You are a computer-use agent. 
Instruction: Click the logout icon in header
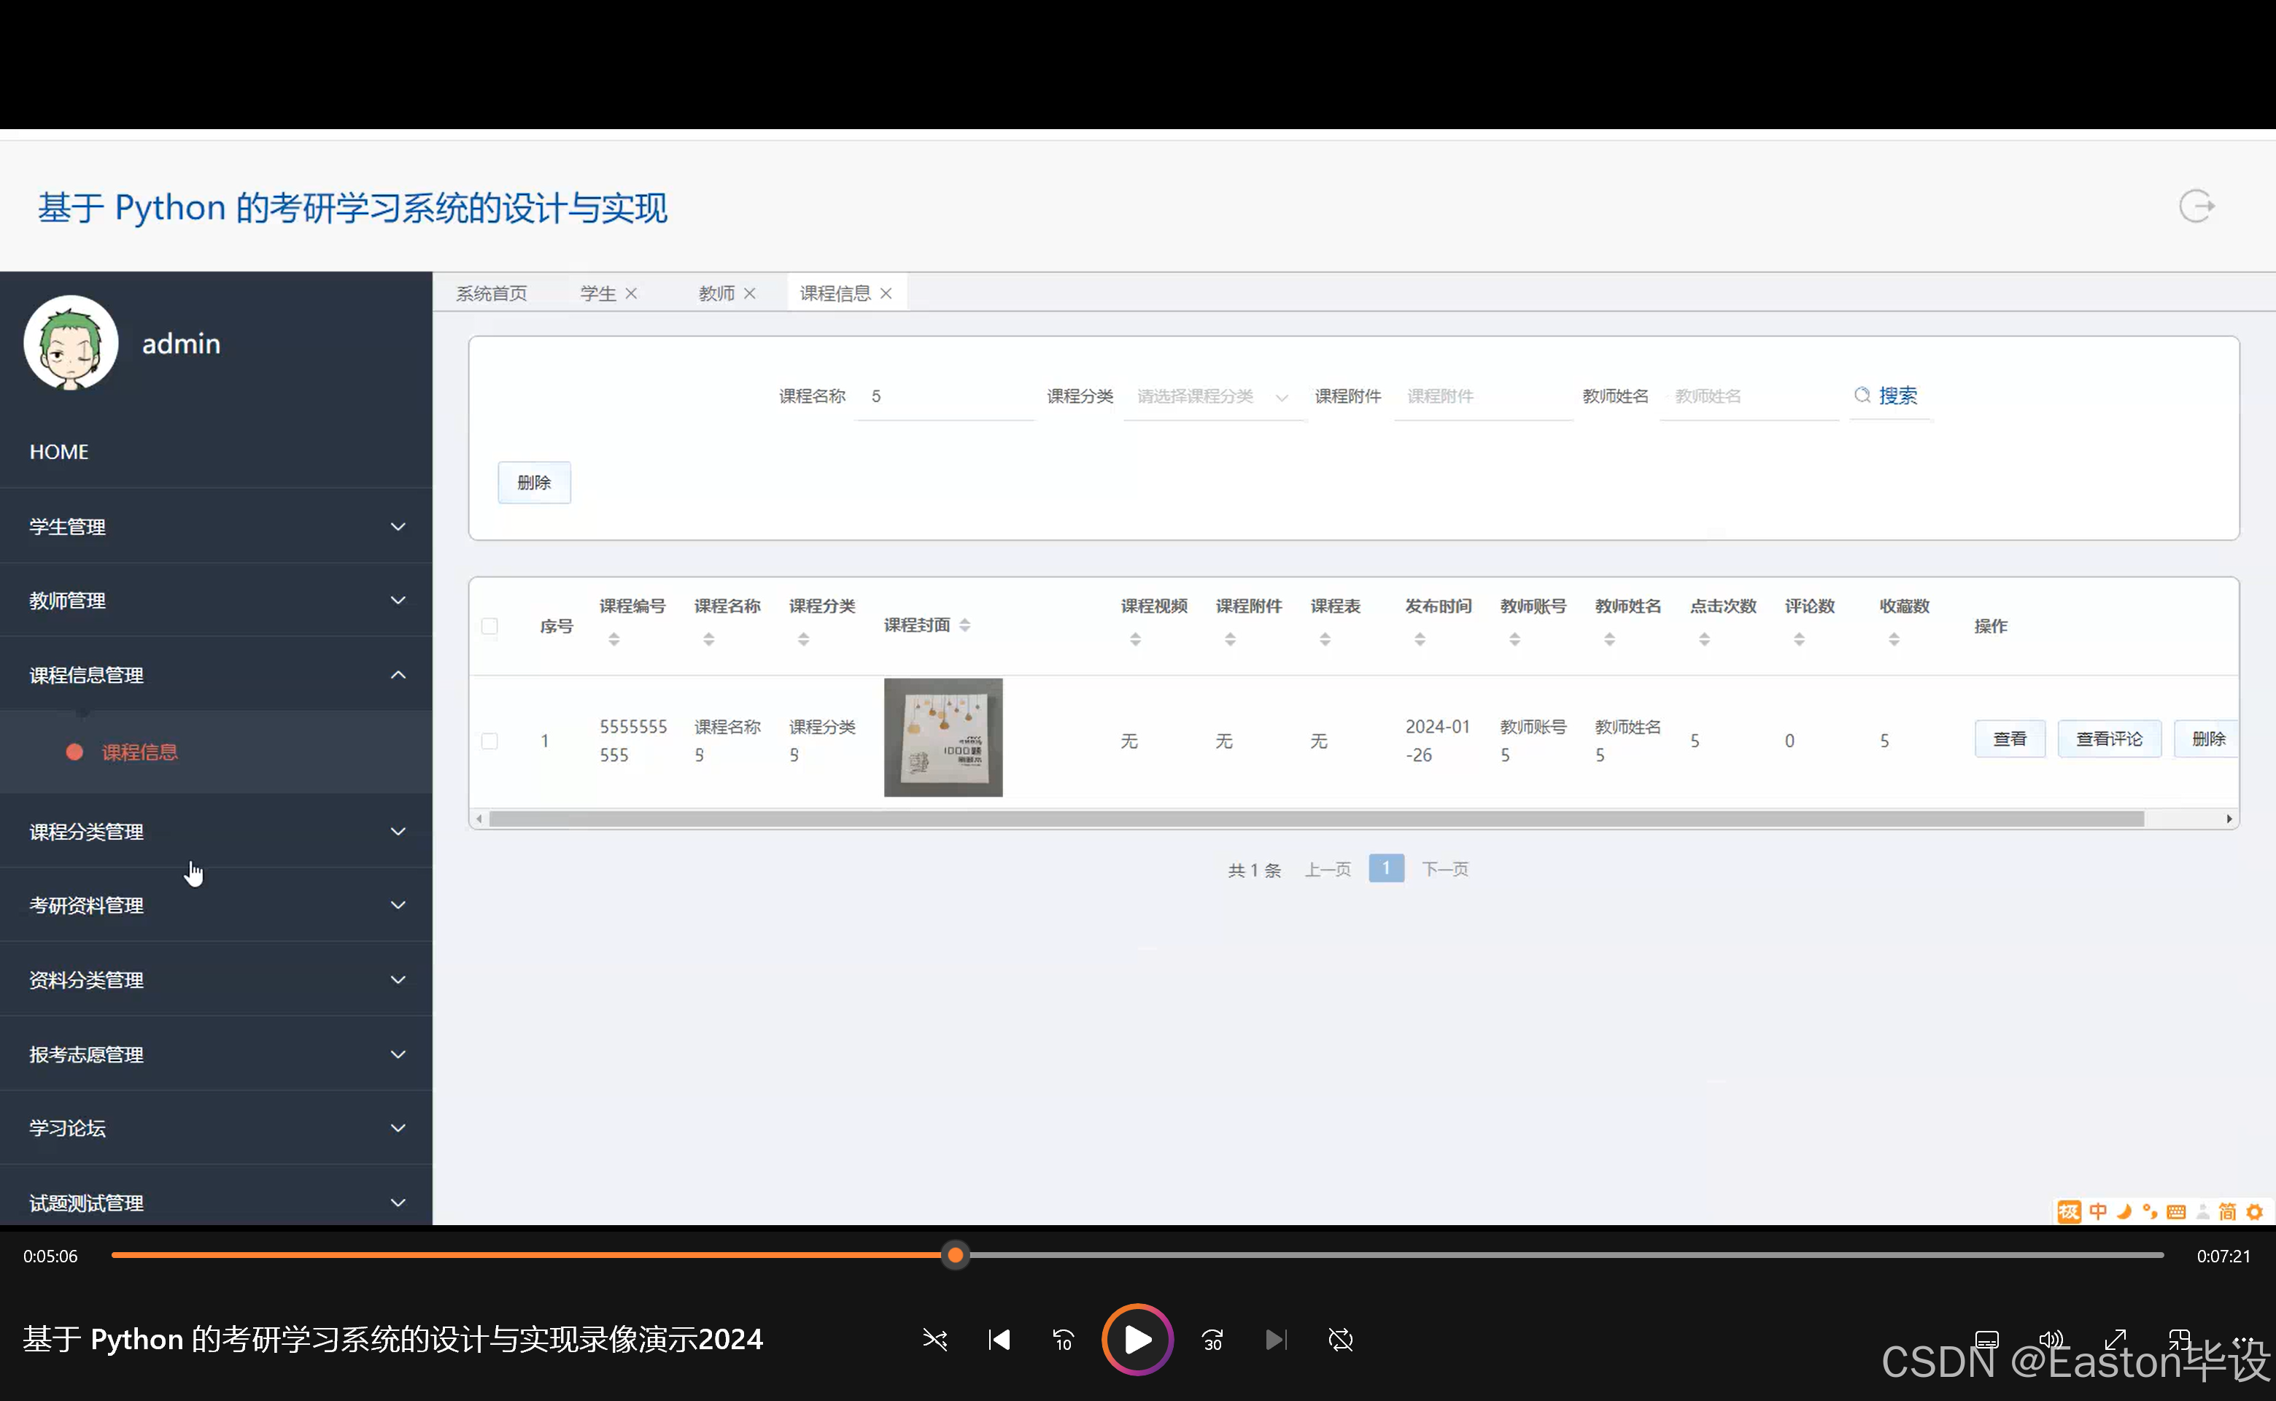pos(2196,206)
